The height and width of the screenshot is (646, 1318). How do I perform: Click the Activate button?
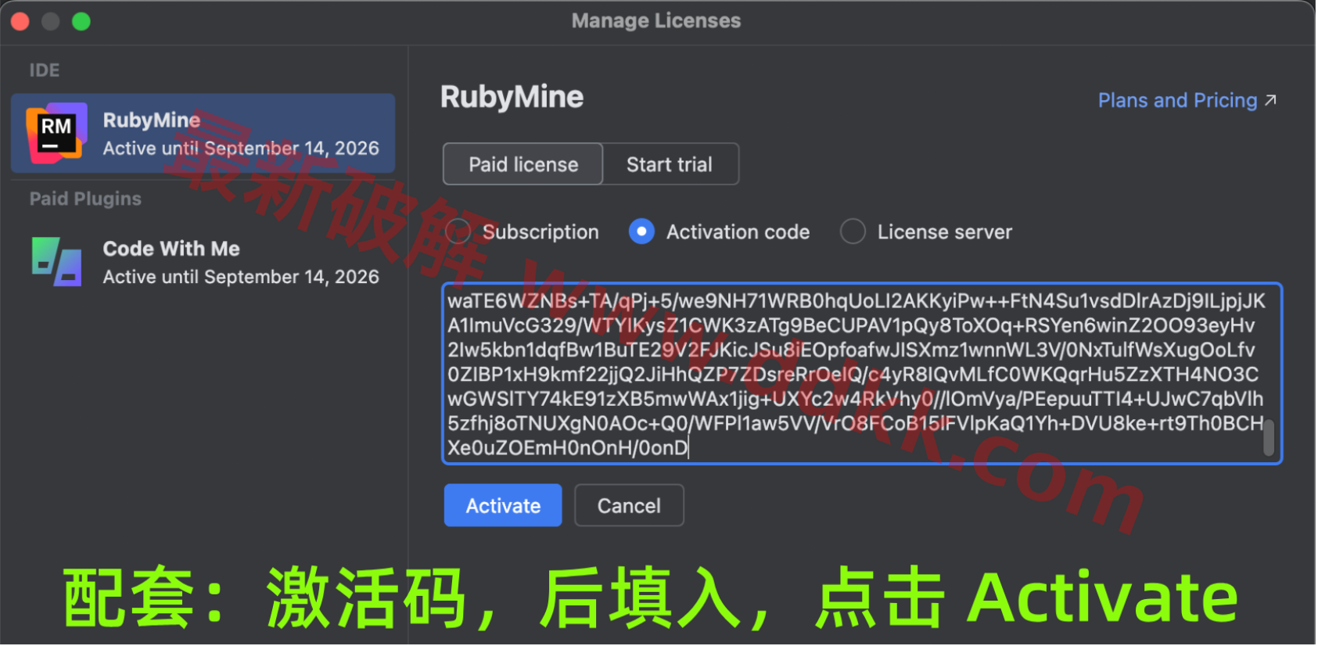pyautogui.click(x=503, y=506)
